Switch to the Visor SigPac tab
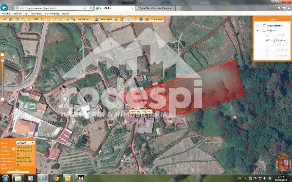The width and height of the screenshot is (292, 182). click(x=114, y=8)
